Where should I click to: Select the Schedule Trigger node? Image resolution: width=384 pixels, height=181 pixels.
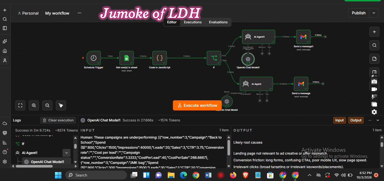(x=94, y=58)
